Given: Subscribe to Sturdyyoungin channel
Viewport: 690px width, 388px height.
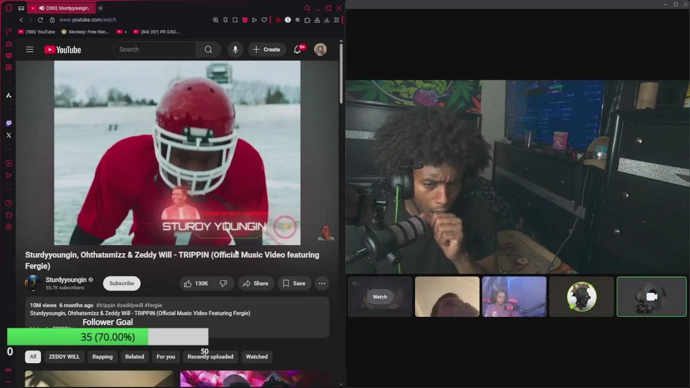Looking at the screenshot, I should 122,283.
